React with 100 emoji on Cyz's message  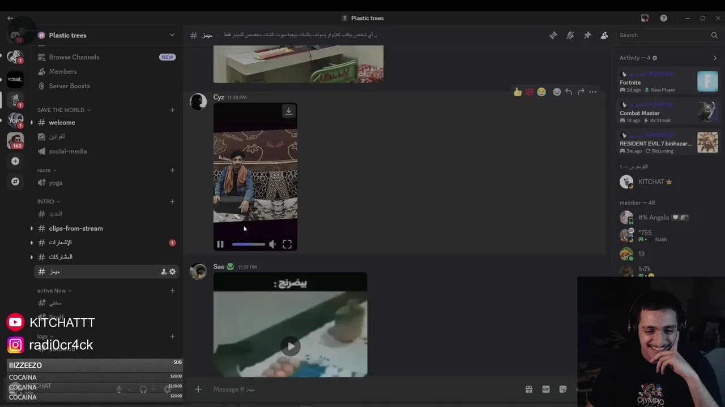tap(530, 92)
